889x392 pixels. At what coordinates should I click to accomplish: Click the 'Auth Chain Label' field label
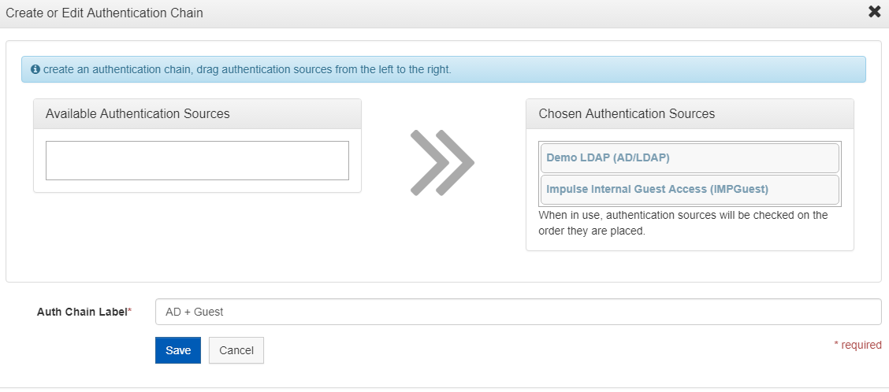[82, 312]
